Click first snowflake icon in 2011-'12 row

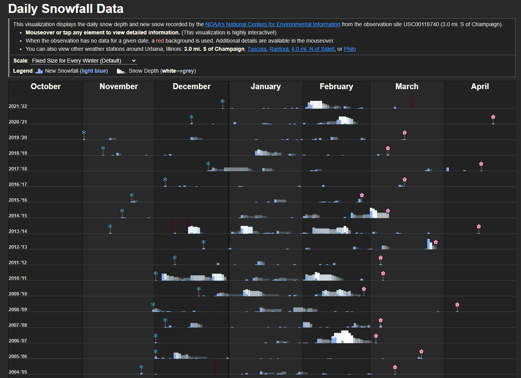click(175, 258)
